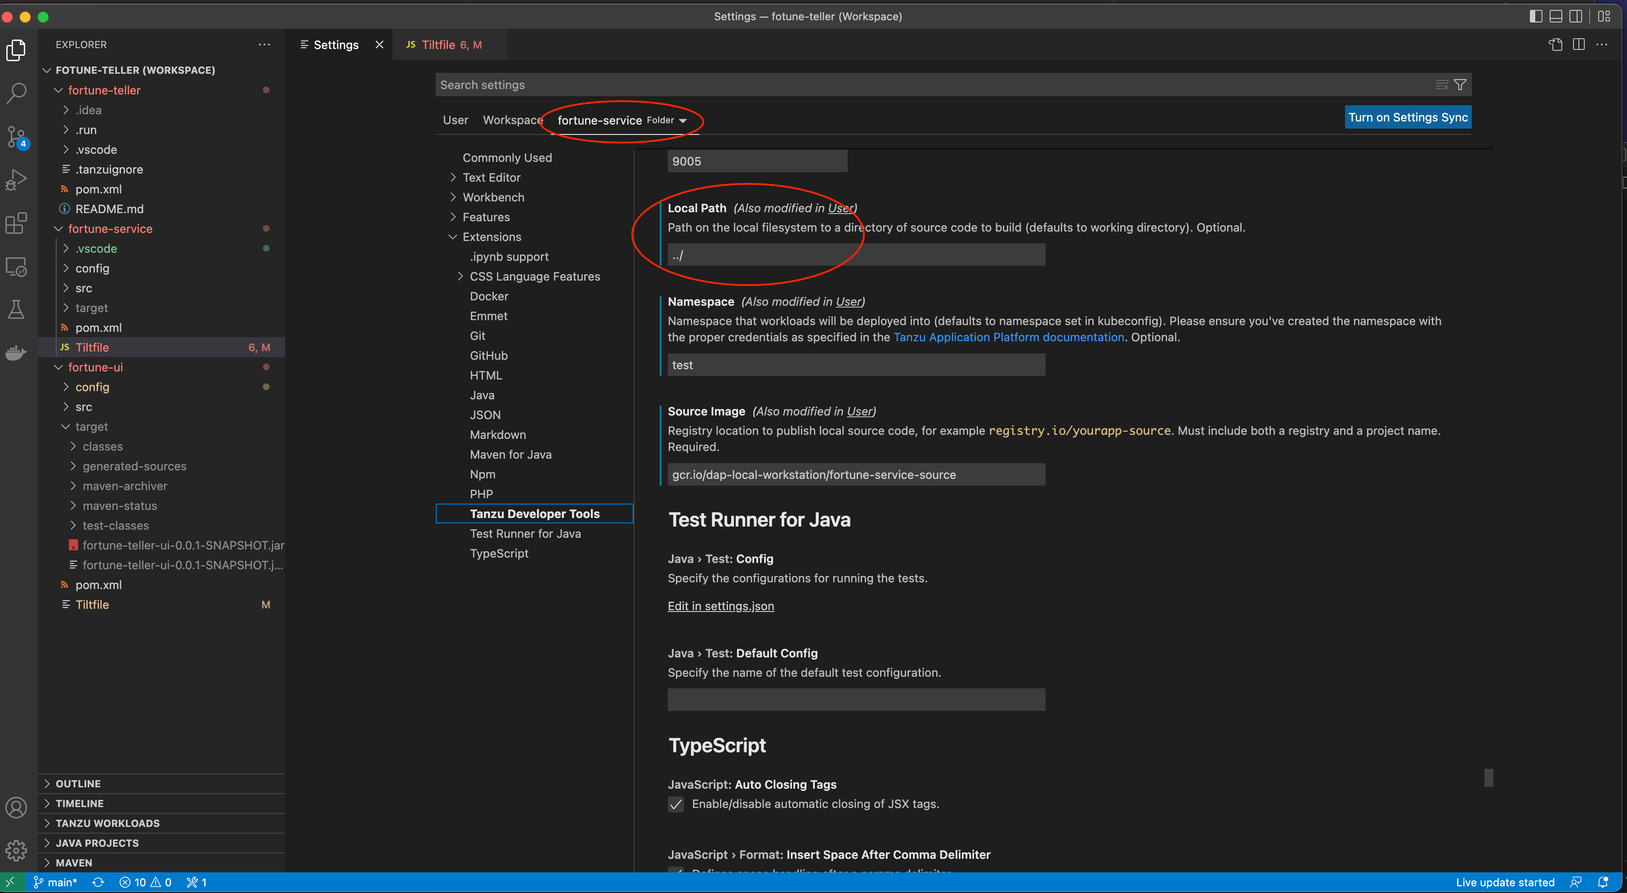
Task: Click the settings page scrollbar thumb
Action: [1488, 778]
